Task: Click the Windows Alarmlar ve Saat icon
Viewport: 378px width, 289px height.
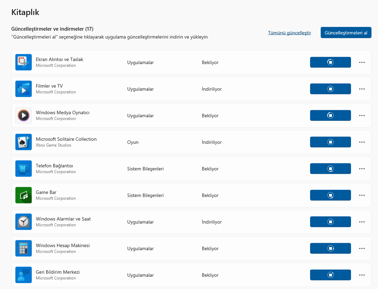Action: [x=24, y=222]
